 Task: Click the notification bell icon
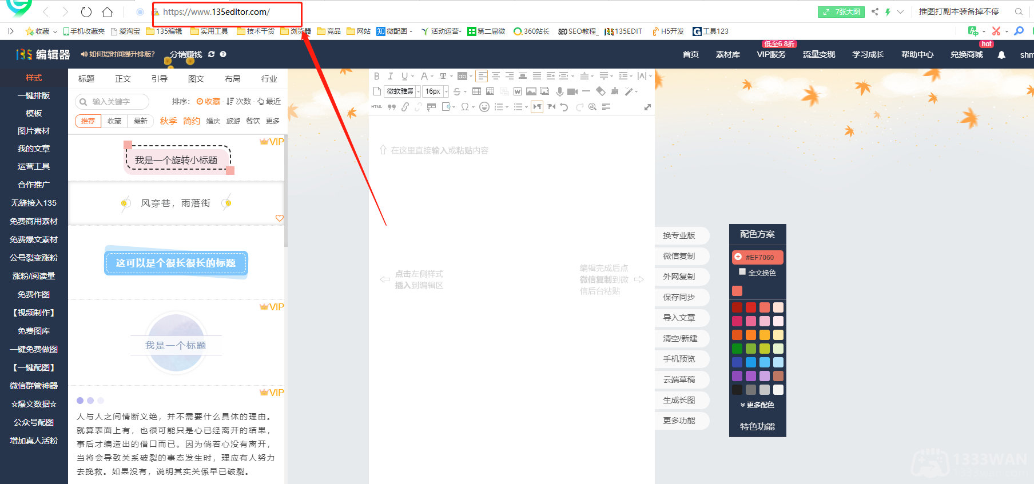[x=1001, y=55]
